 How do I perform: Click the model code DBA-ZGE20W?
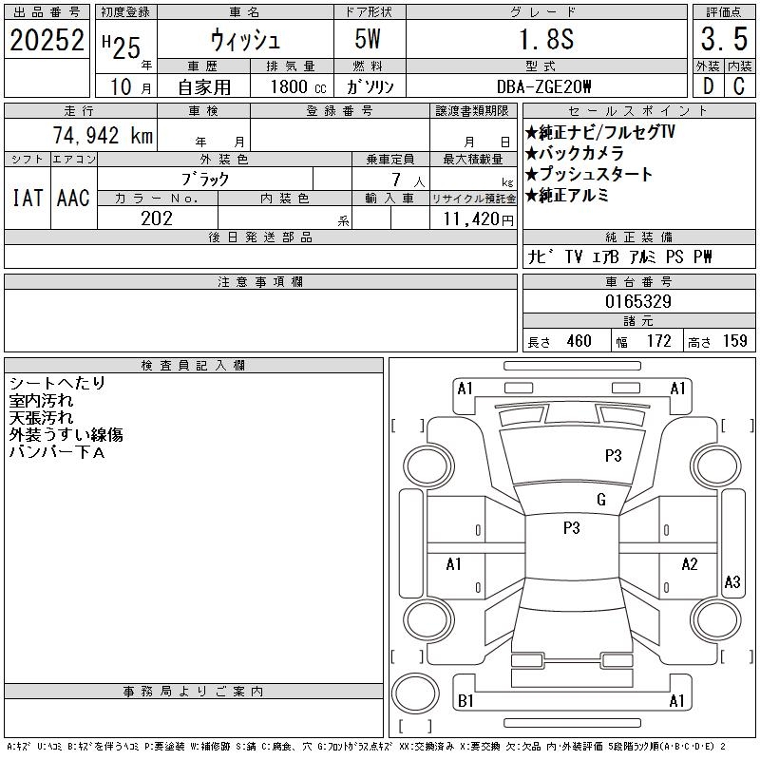pyautogui.click(x=543, y=86)
